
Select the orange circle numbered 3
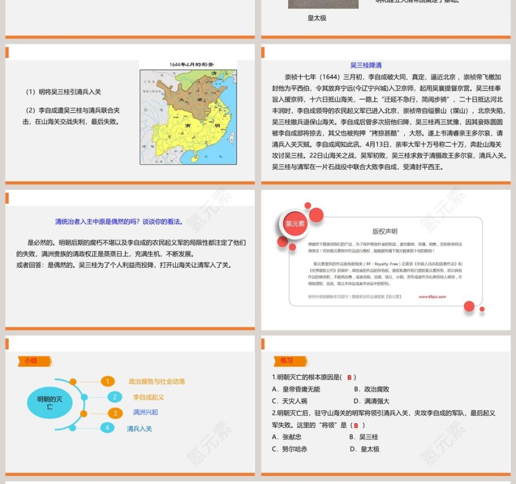click(114, 413)
